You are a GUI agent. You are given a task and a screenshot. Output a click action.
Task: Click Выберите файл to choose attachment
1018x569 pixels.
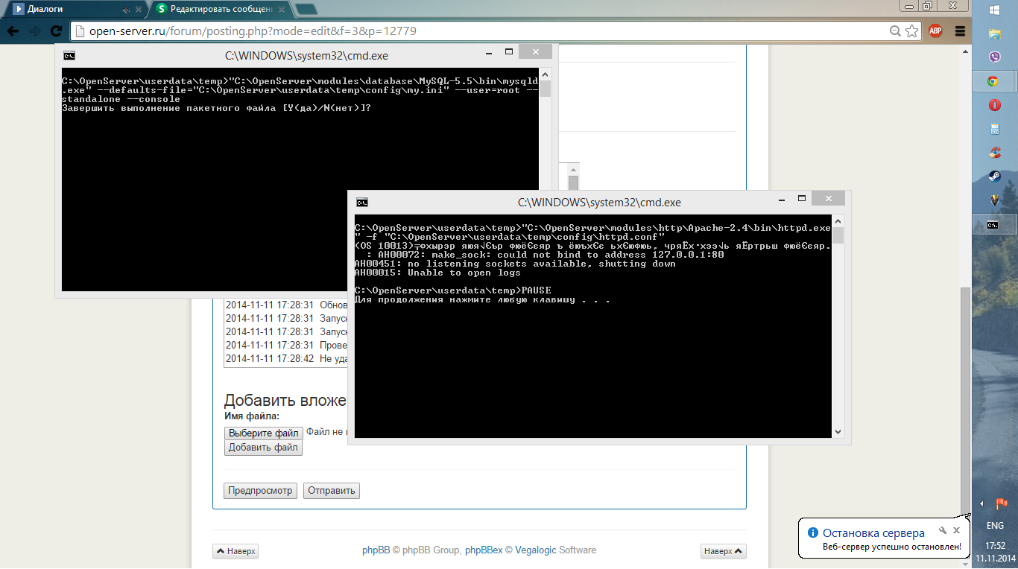(x=263, y=433)
